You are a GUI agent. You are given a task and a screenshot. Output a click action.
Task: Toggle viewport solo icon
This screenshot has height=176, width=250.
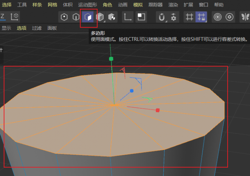[x=141, y=17]
